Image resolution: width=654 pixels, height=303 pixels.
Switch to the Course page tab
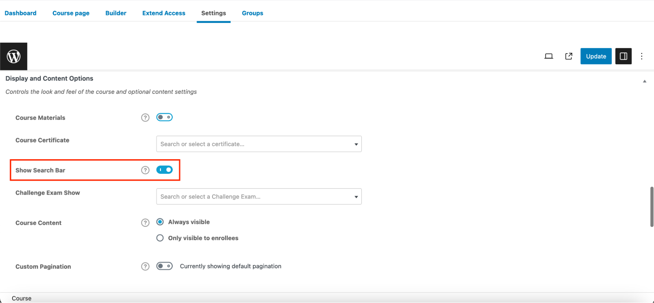[x=71, y=13]
